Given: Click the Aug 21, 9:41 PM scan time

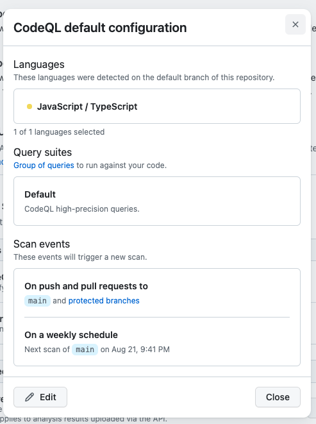Looking at the screenshot, I should tap(140, 350).
